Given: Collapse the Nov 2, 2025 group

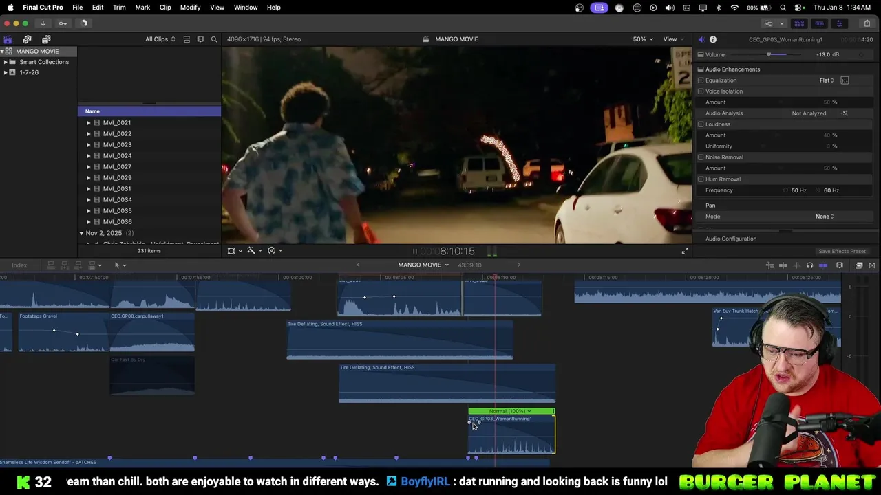Looking at the screenshot, I should [81, 233].
